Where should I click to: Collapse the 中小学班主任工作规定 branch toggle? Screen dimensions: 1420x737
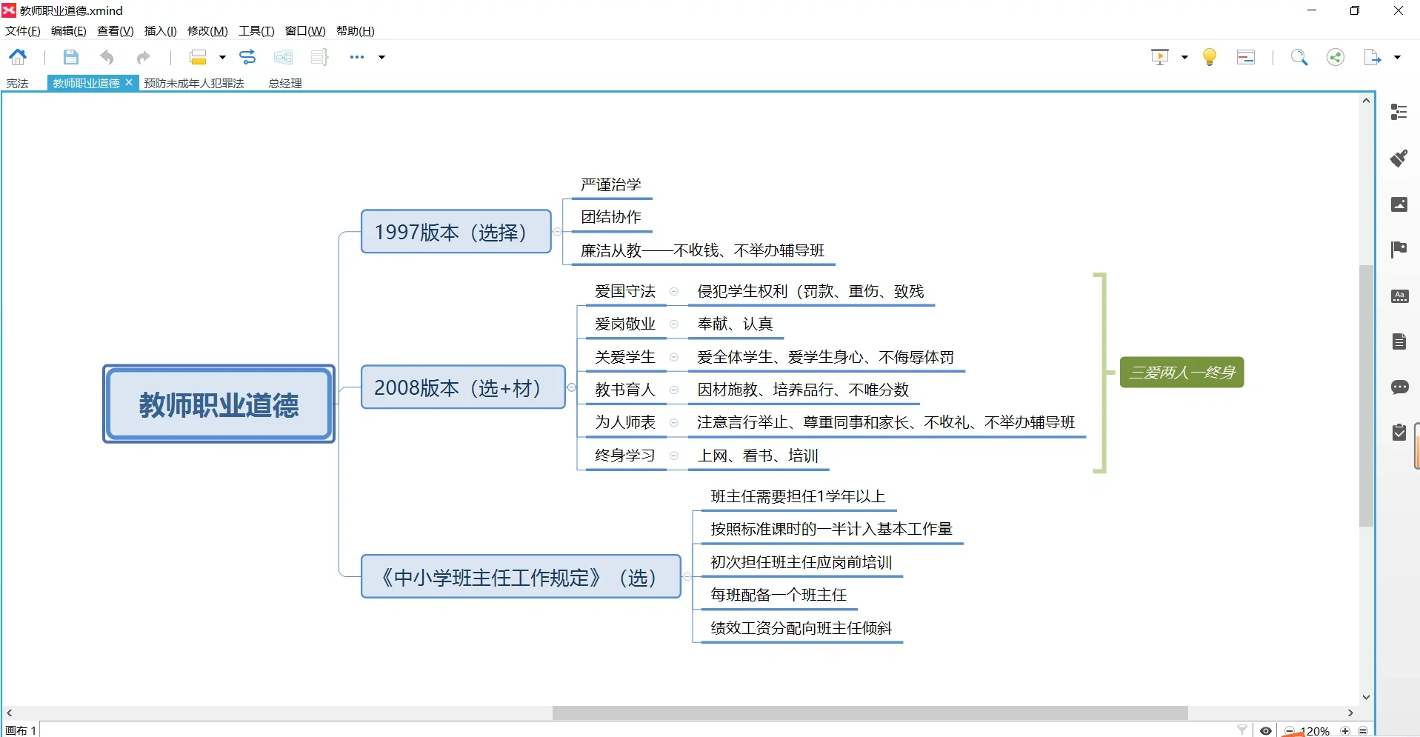point(687,576)
